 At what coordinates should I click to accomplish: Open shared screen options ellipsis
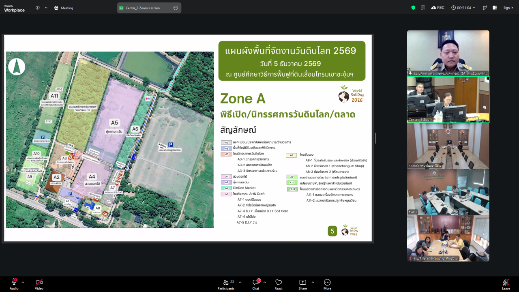pos(176,8)
